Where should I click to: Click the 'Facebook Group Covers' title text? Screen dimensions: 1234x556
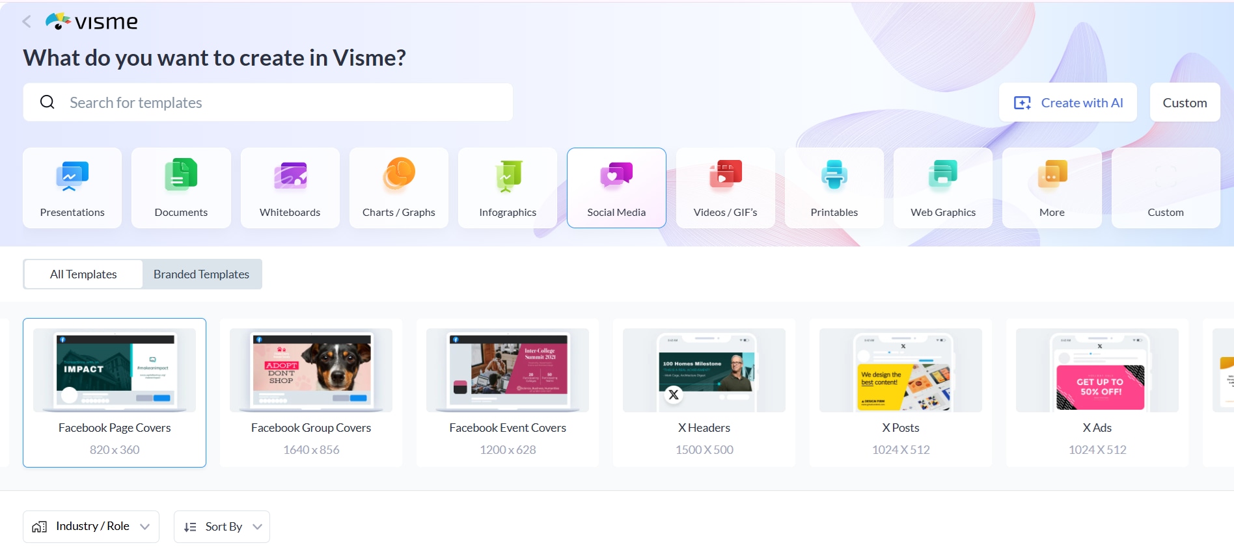311,428
